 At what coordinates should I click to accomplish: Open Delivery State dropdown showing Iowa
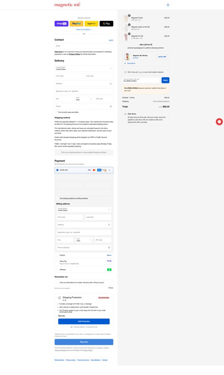pos(84,99)
